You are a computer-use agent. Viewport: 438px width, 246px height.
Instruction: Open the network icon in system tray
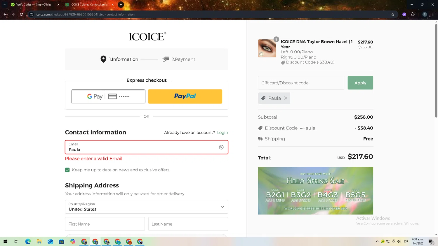coord(388,242)
